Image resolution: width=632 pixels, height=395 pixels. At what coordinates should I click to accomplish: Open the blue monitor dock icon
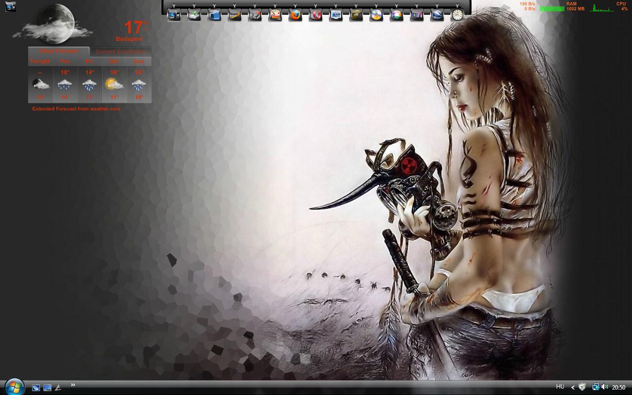click(x=336, y=15)
